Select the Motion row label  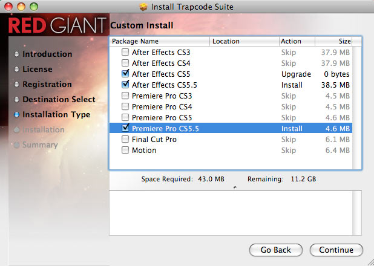(x=144, y=151)
